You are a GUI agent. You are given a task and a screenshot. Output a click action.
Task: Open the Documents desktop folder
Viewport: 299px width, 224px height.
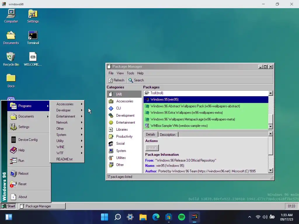click(11, 38)
